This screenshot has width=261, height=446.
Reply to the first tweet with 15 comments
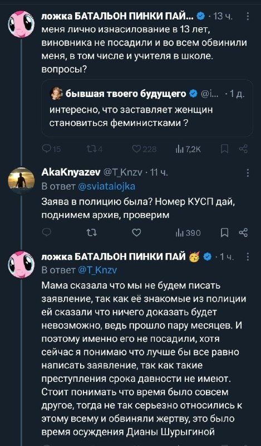51,149
